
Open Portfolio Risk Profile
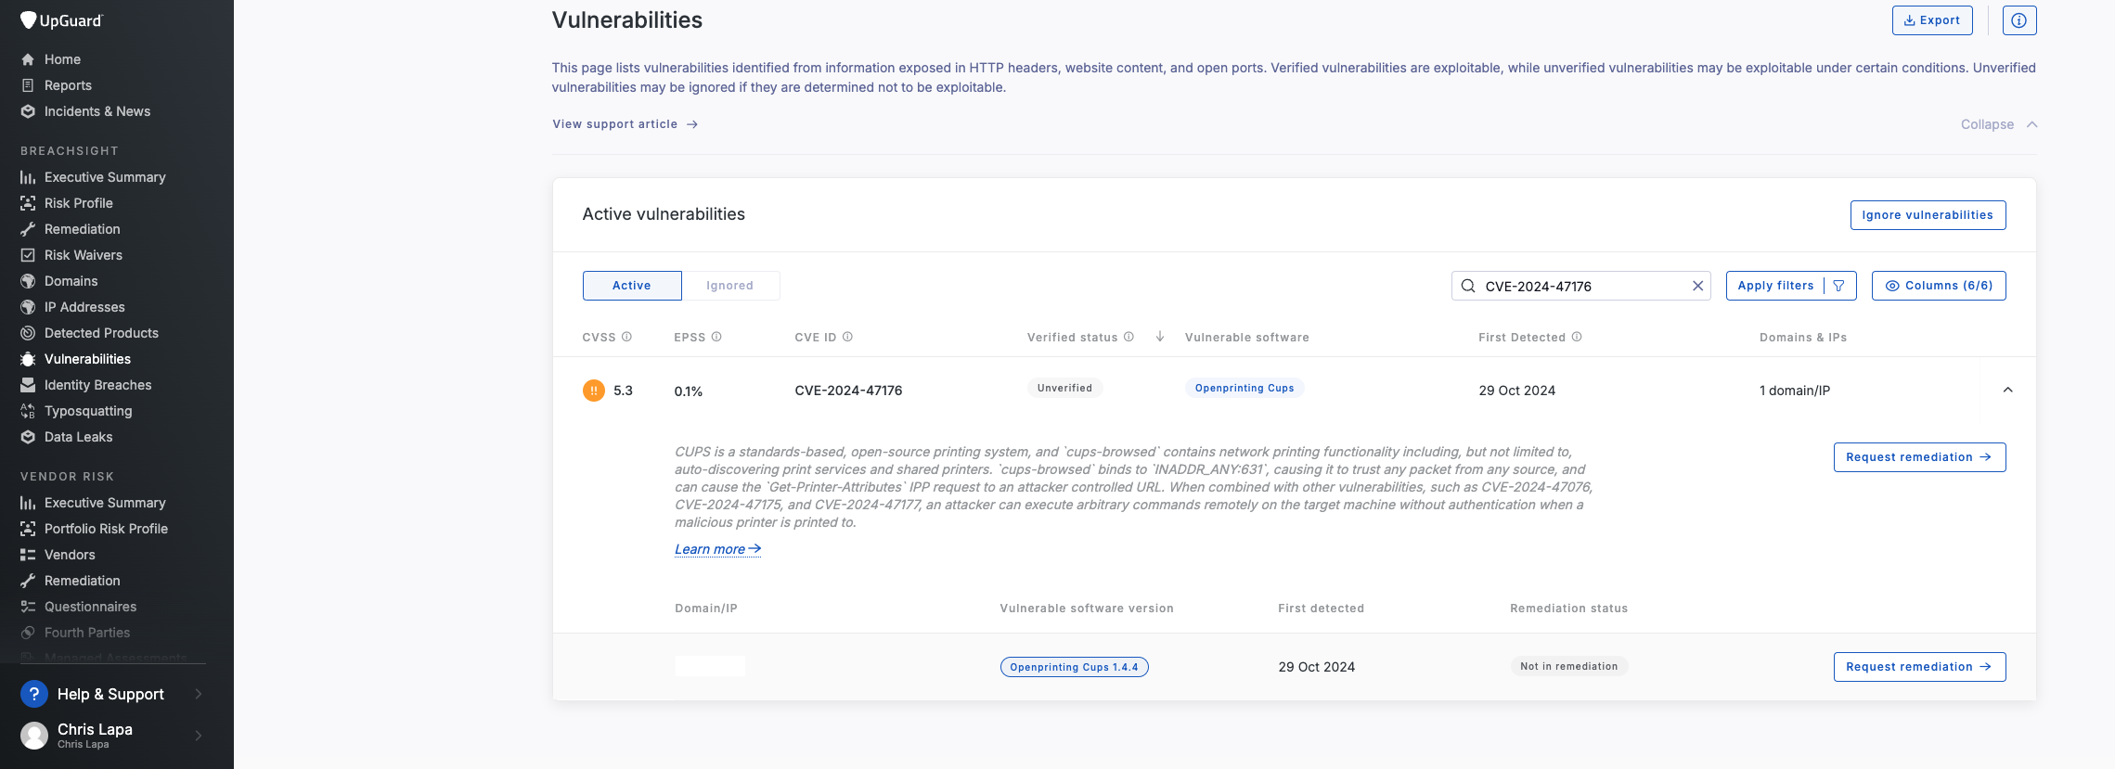coord(106,529)
